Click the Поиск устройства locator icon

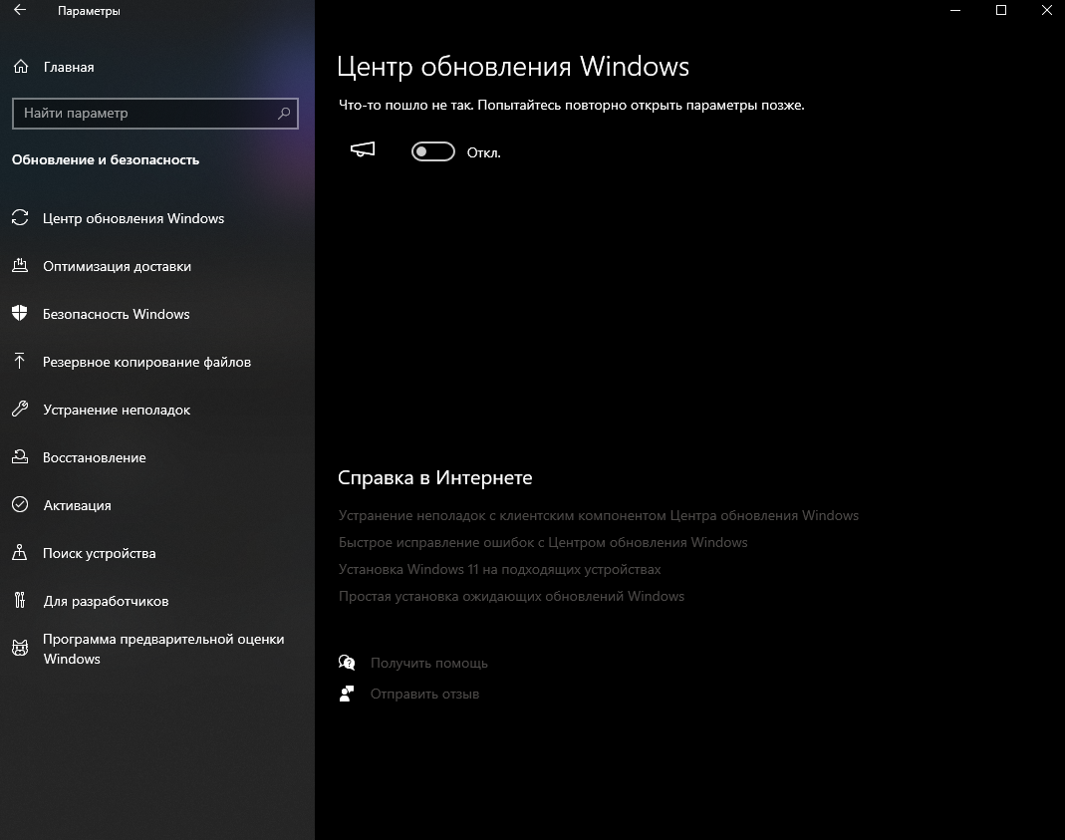click(20, 552)
